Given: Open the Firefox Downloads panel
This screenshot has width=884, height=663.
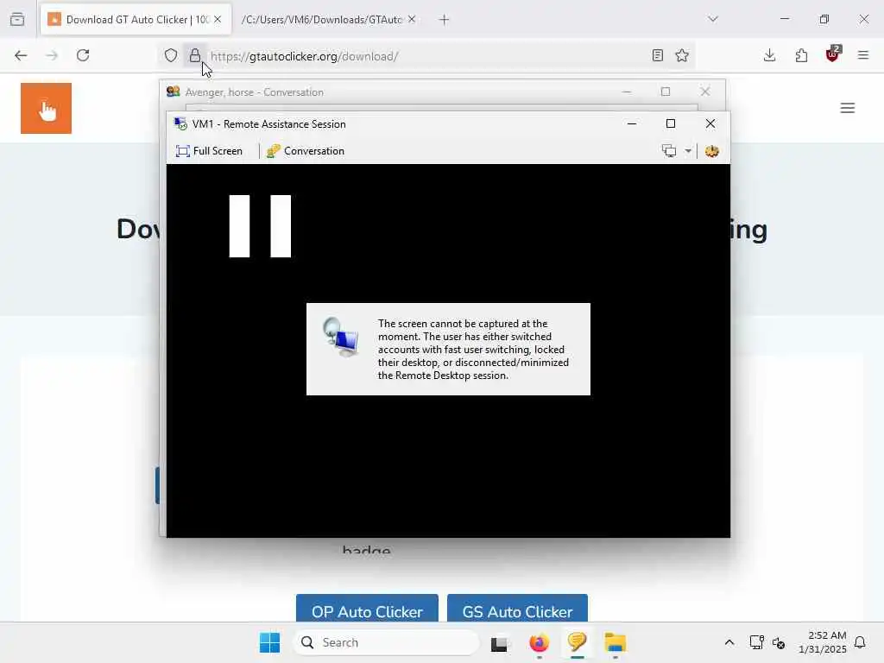Looking at the screenshot, I should [x=769, y=55].
